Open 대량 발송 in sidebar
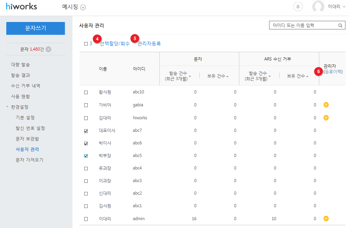Image resolution: width=349 pixels, height=228 pixels. pos(20,64)
